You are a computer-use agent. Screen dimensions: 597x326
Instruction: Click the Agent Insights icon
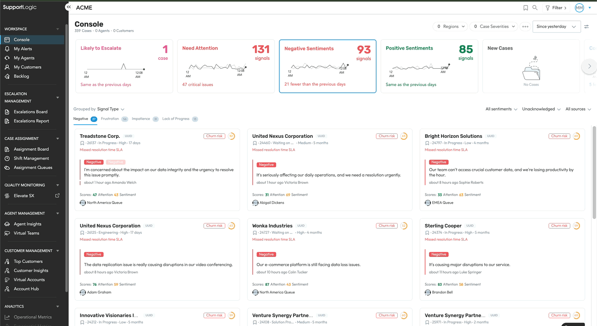[x=7, y=224]
